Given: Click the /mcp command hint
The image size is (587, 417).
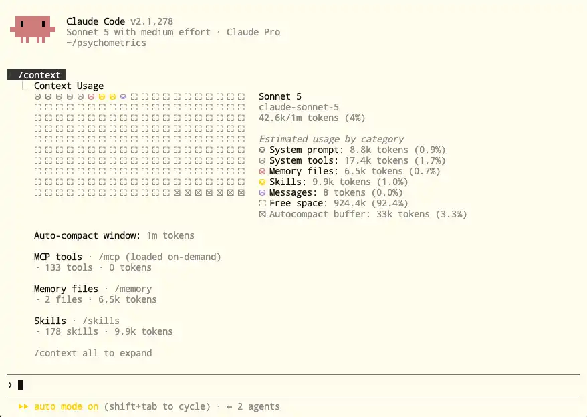Looking at the screenshot, I should tap(109, 257).
